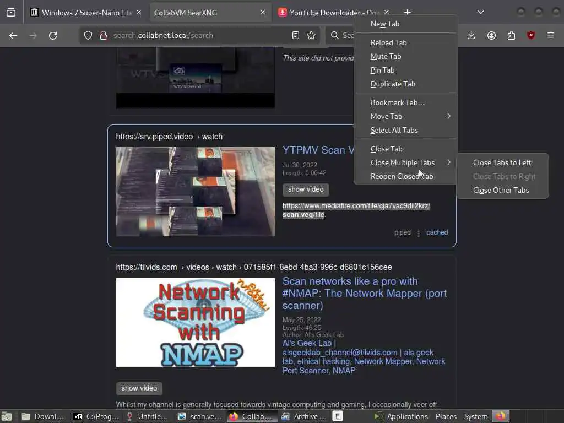Image resolution: width=564 pixels, height=423 pixels.
Task: Switch to Archive window in taskbar
Action: (304, 416)
